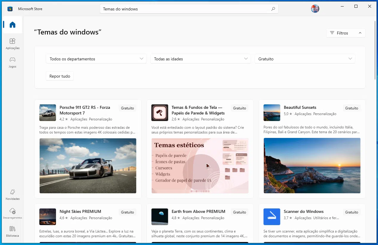This screenshot has height=245, width=378.
Task: Click the 4,2 star rating on Porsche card
Action: [64, 119]
